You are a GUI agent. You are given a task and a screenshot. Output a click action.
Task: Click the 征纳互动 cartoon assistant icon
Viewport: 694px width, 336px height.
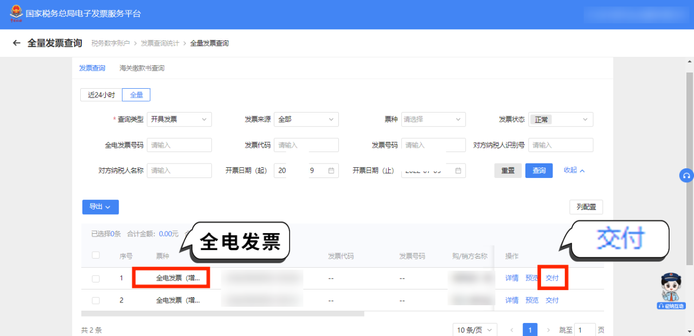pyautogui.click(x=671, y=291)
